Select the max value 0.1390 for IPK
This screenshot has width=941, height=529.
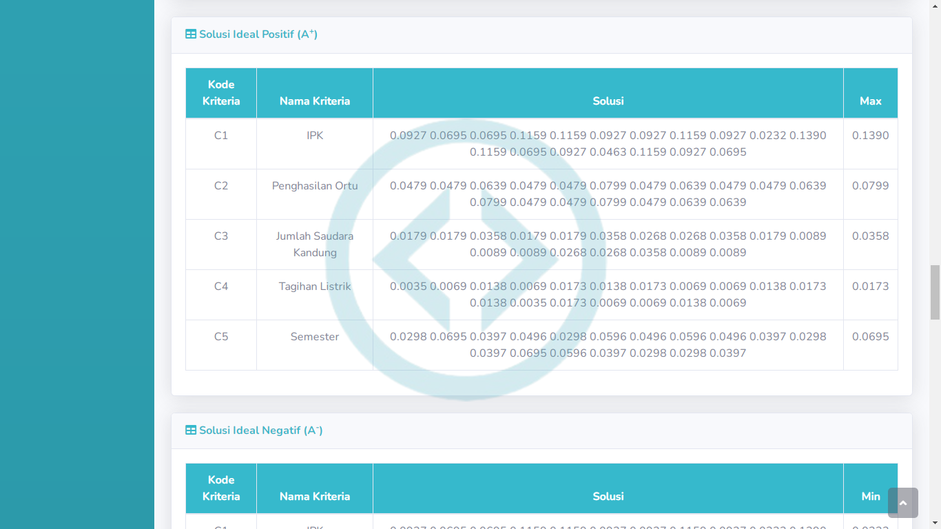click(870, 136)
